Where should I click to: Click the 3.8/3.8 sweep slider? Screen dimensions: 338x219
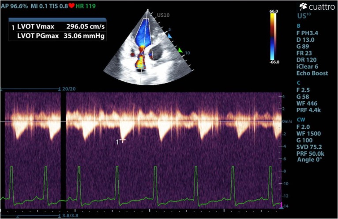[x=30, y=215]
